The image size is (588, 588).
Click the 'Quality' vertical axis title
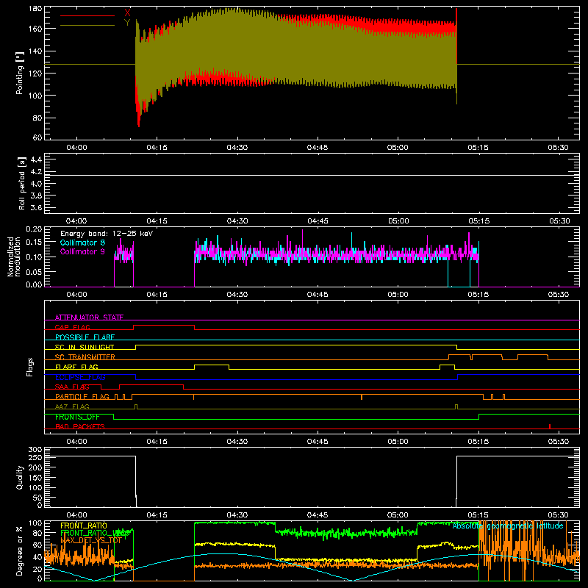click(x=20, y=478)
